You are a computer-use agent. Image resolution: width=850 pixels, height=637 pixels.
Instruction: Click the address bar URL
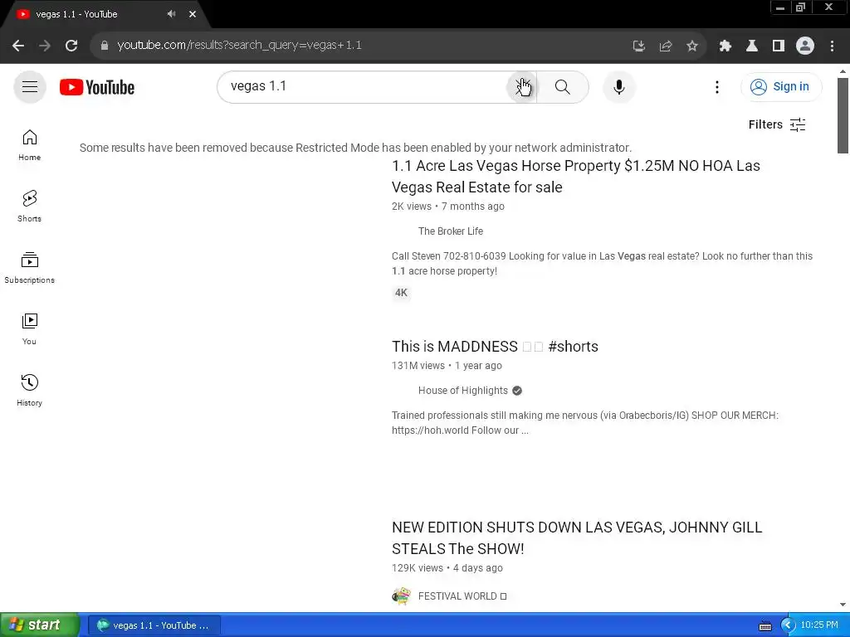[239, 46]
